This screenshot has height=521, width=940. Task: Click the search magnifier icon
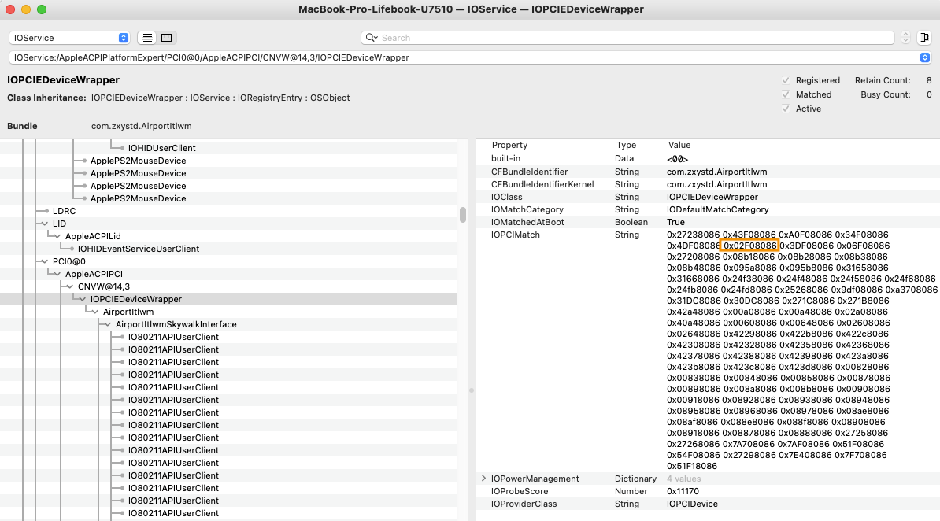pos(371,38)
